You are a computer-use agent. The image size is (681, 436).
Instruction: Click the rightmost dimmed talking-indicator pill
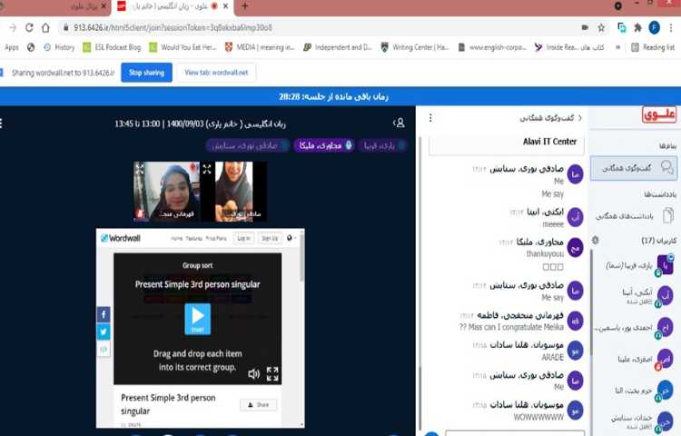click(x=382, y=145)
